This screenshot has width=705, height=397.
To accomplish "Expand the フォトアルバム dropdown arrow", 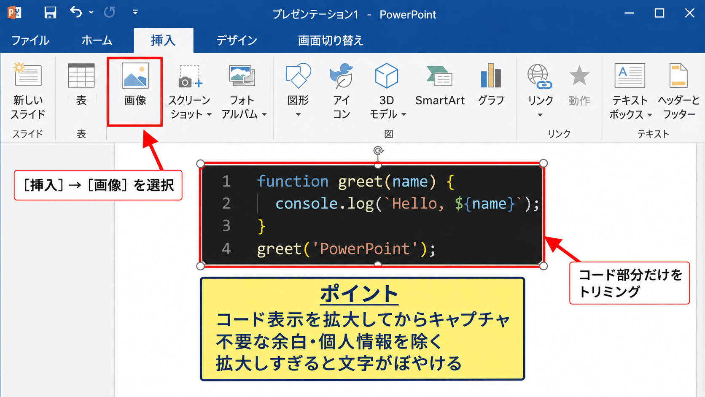I will pyautogui.click(x=264, y=114).
